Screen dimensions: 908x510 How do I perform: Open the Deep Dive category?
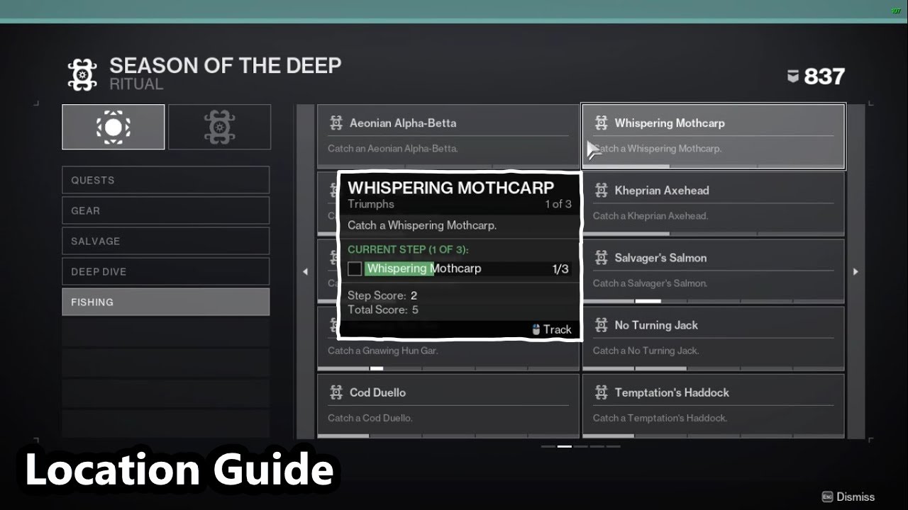166,271
